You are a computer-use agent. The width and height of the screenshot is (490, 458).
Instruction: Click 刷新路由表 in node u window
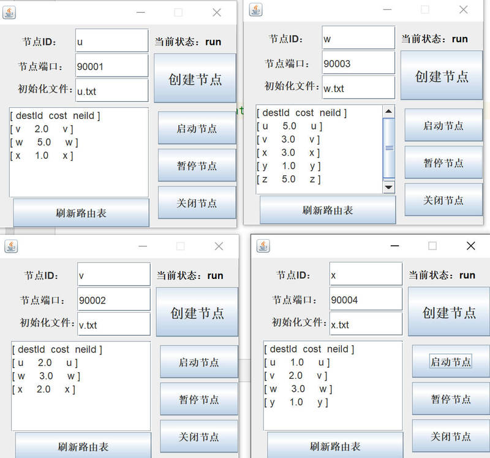[81, 213]
